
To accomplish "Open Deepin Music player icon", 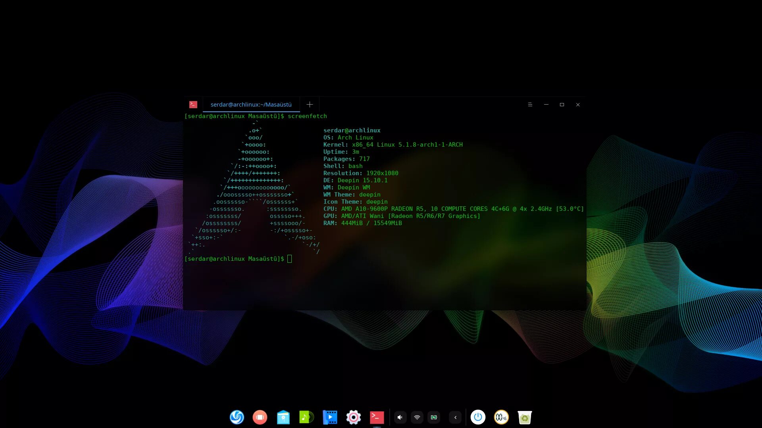I will pyautogui.click(x=306, y=417).
